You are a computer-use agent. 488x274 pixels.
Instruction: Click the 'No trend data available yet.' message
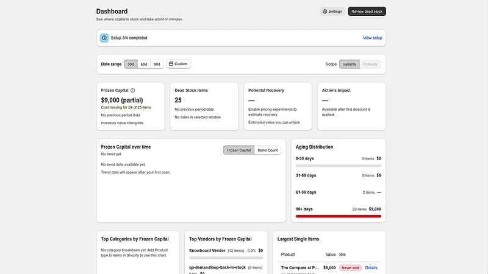click(x=123, y=164)
